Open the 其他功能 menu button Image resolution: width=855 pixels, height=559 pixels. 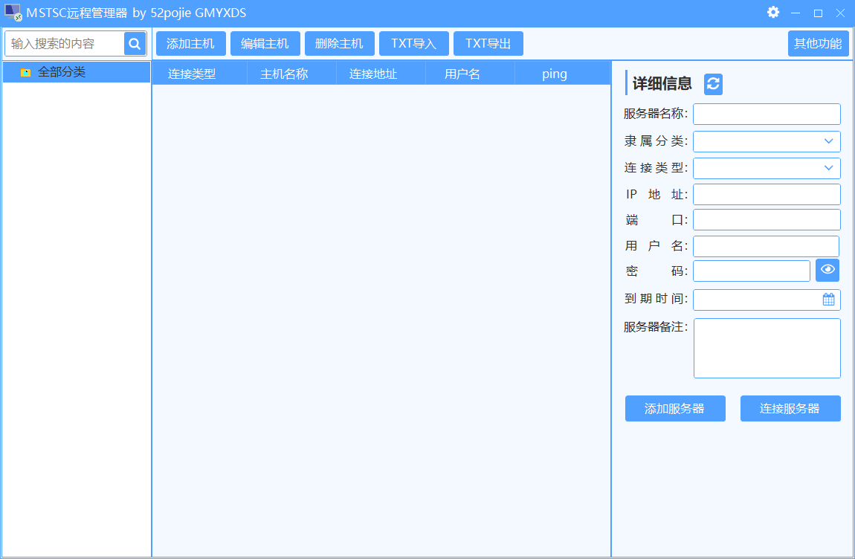818,44
